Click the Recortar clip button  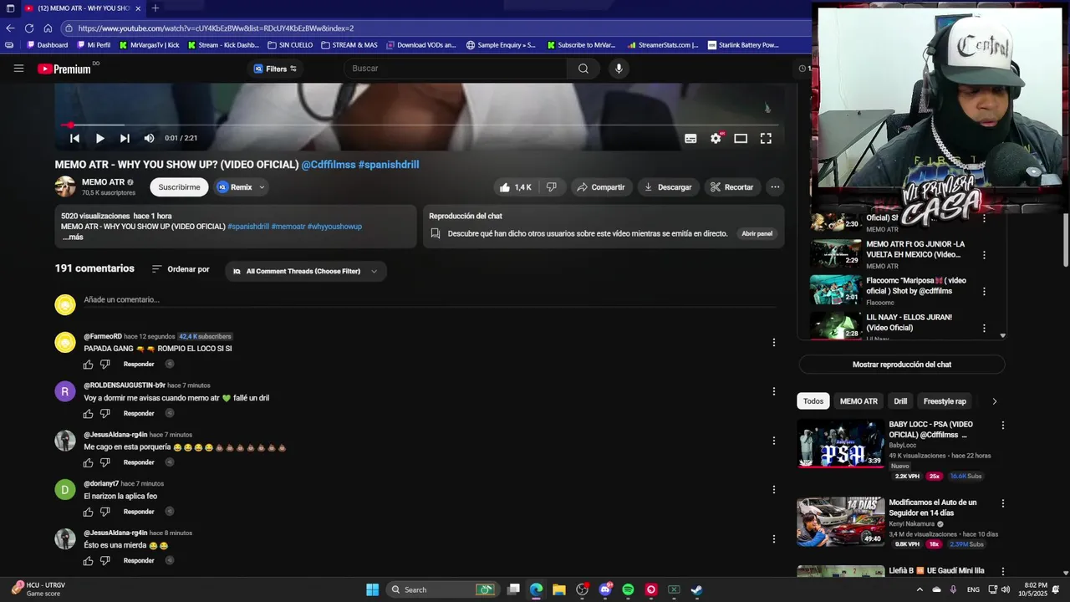(x=731, y=187)
